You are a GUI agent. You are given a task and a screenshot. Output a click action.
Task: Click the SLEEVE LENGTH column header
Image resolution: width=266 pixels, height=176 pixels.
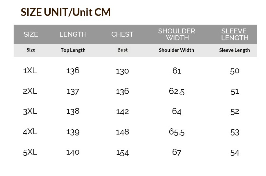[235, 34]
